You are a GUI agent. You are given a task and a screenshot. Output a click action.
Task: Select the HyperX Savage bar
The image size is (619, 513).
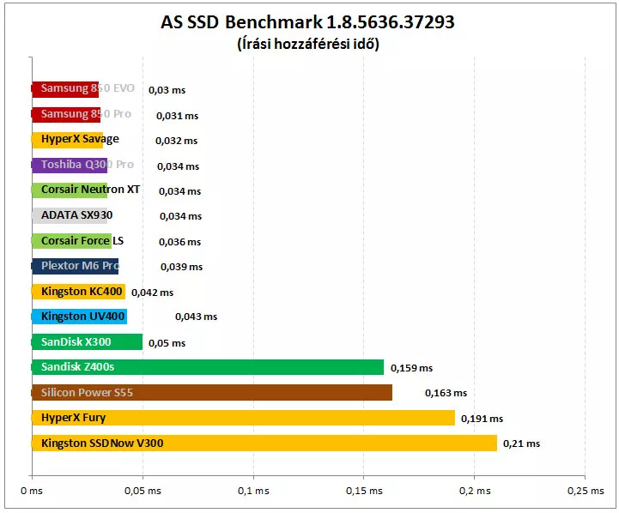tap(67, 140)
